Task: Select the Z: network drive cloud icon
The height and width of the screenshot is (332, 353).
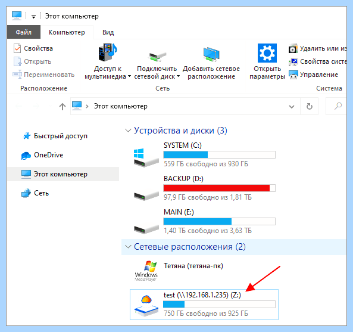Action: pos(146,305)
